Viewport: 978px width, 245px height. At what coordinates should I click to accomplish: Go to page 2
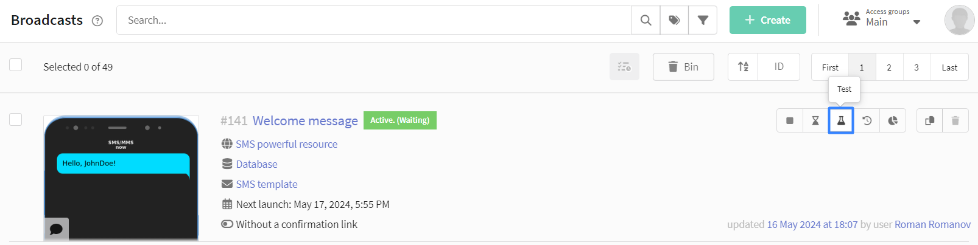[x=889, y=67]
